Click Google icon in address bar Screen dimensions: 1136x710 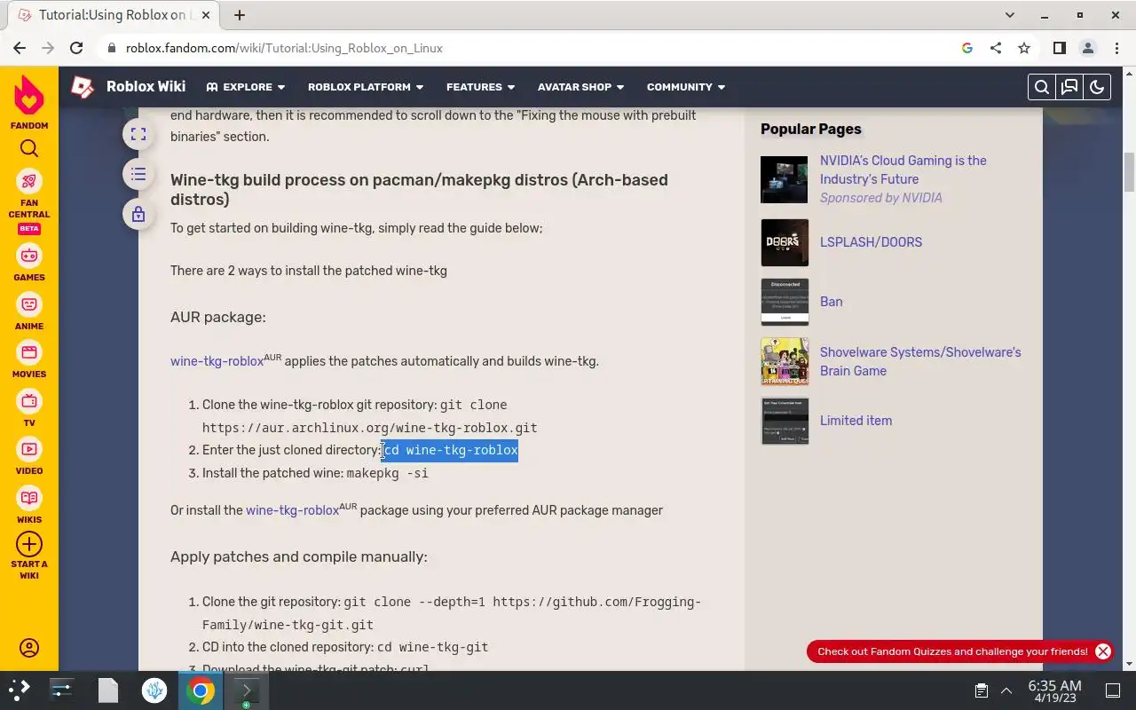(x=967, y=48)
